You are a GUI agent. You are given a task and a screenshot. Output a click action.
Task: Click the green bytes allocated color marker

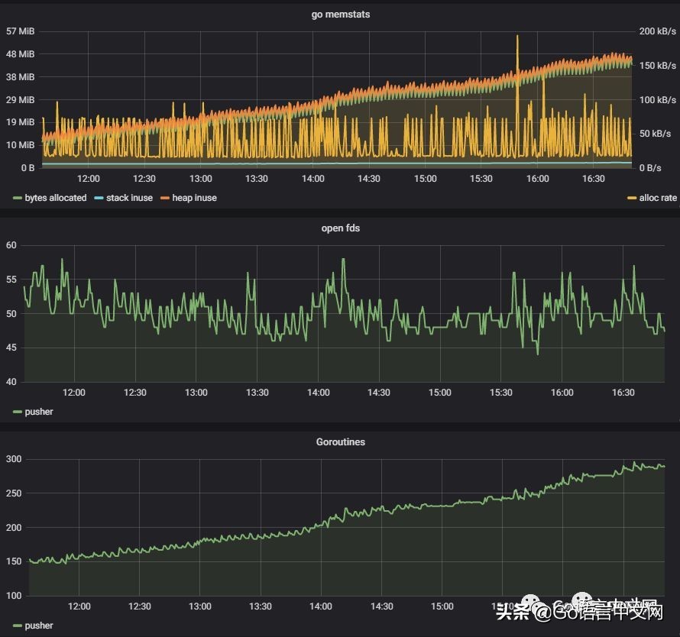(x=18, y=198)
